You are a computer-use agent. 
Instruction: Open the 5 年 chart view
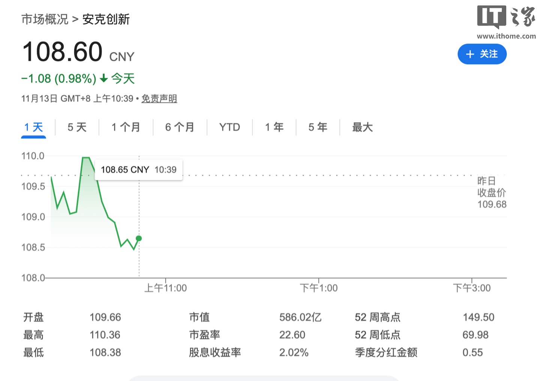(x=318, y=127)
